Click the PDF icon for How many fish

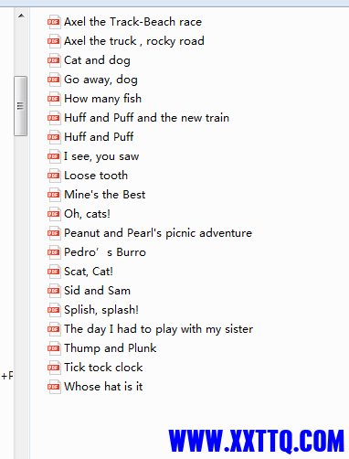coord(54,99)
